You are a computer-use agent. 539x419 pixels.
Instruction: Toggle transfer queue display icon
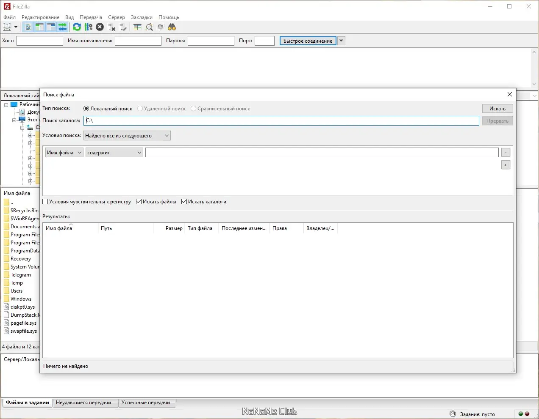coord(62,27)
